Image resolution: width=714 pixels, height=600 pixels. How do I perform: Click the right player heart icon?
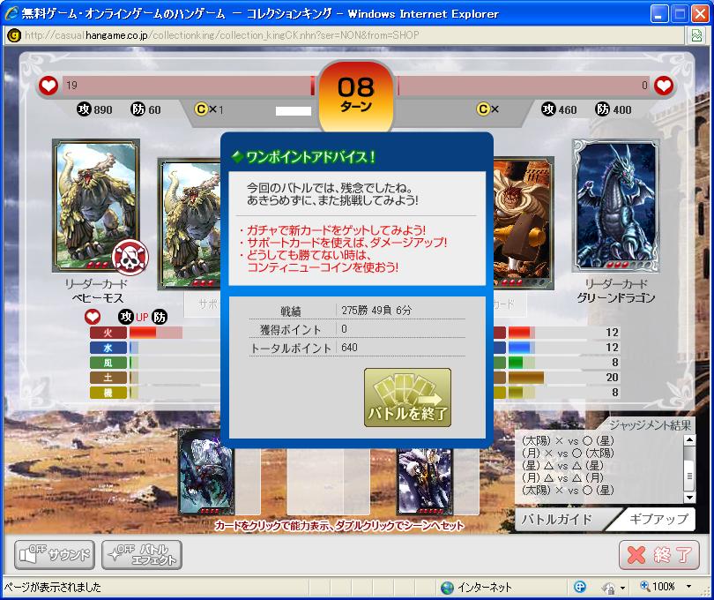664,86
